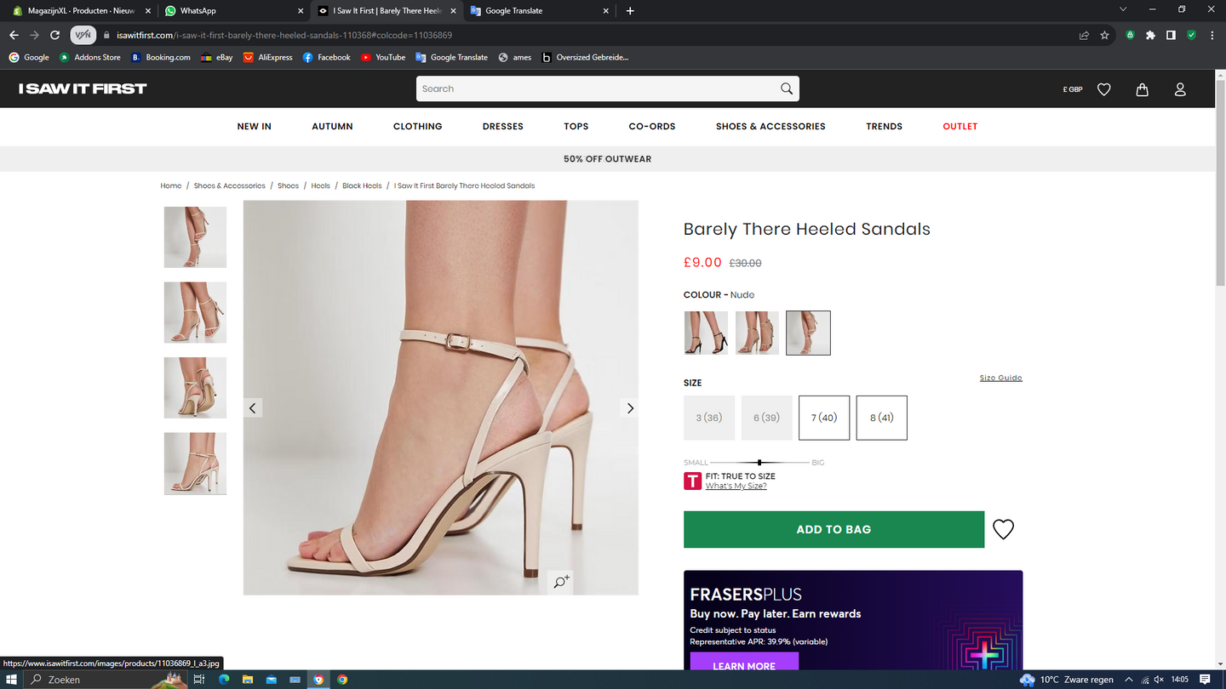Add sandals to wishlist with heart
The height and width of the screenshot is (689, 1226).
1003,529
